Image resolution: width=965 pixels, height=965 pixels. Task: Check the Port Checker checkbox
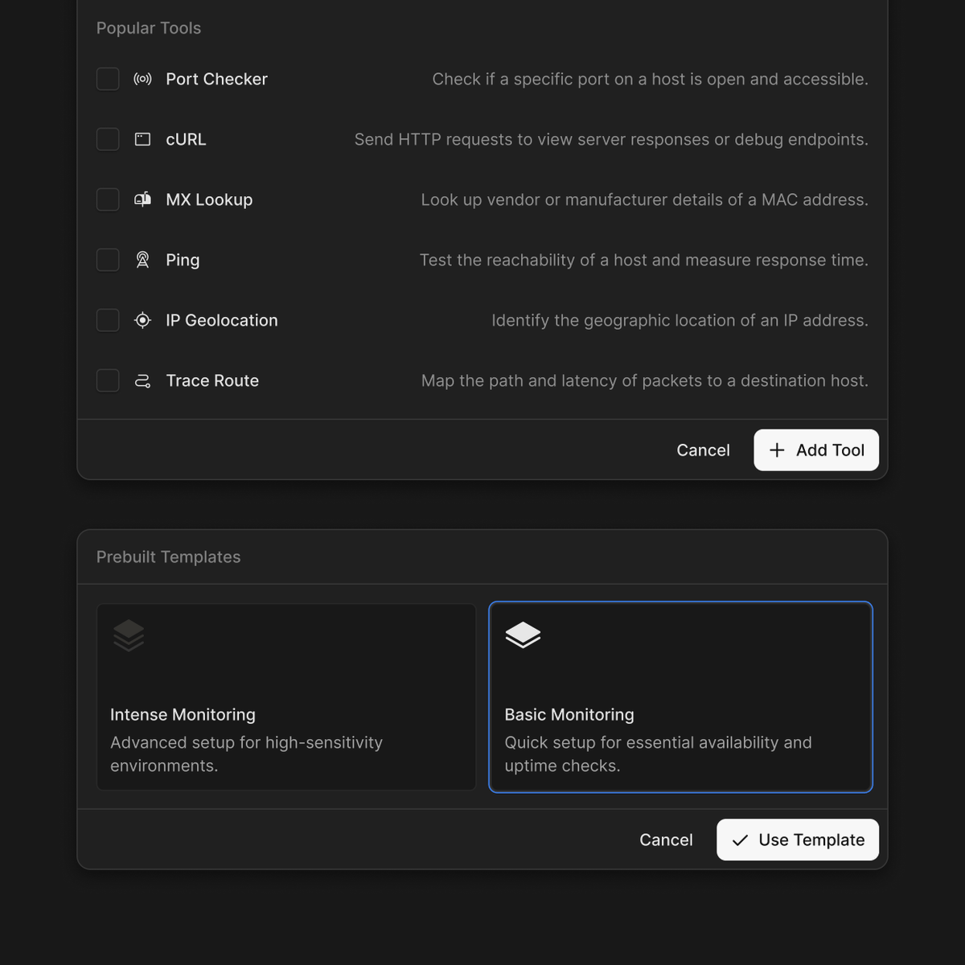108,79
